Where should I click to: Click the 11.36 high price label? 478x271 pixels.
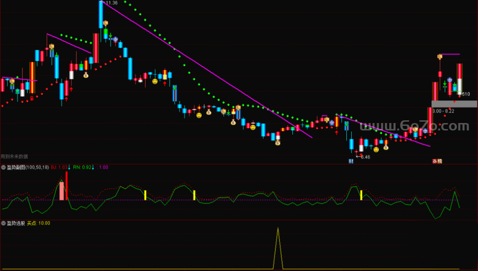point(111,3)
